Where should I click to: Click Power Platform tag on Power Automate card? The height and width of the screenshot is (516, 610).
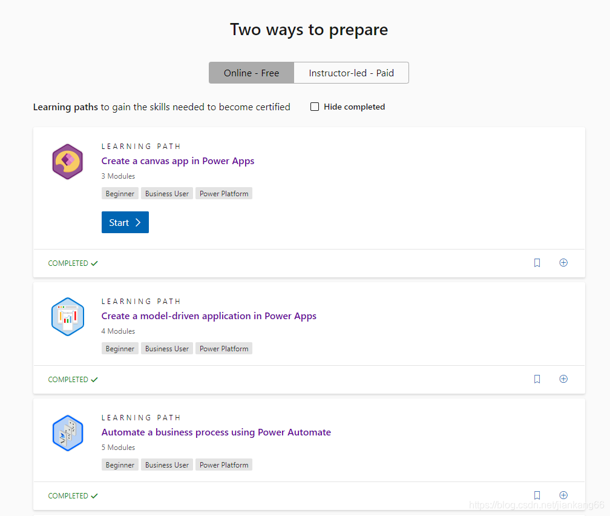coord(224,465)
